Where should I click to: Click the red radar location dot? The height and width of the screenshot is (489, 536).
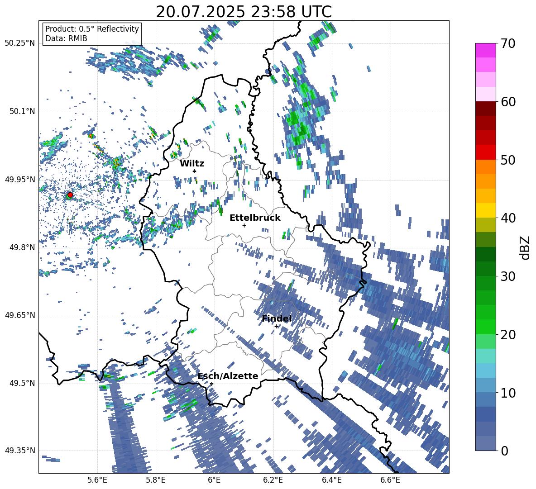(70, 195)
